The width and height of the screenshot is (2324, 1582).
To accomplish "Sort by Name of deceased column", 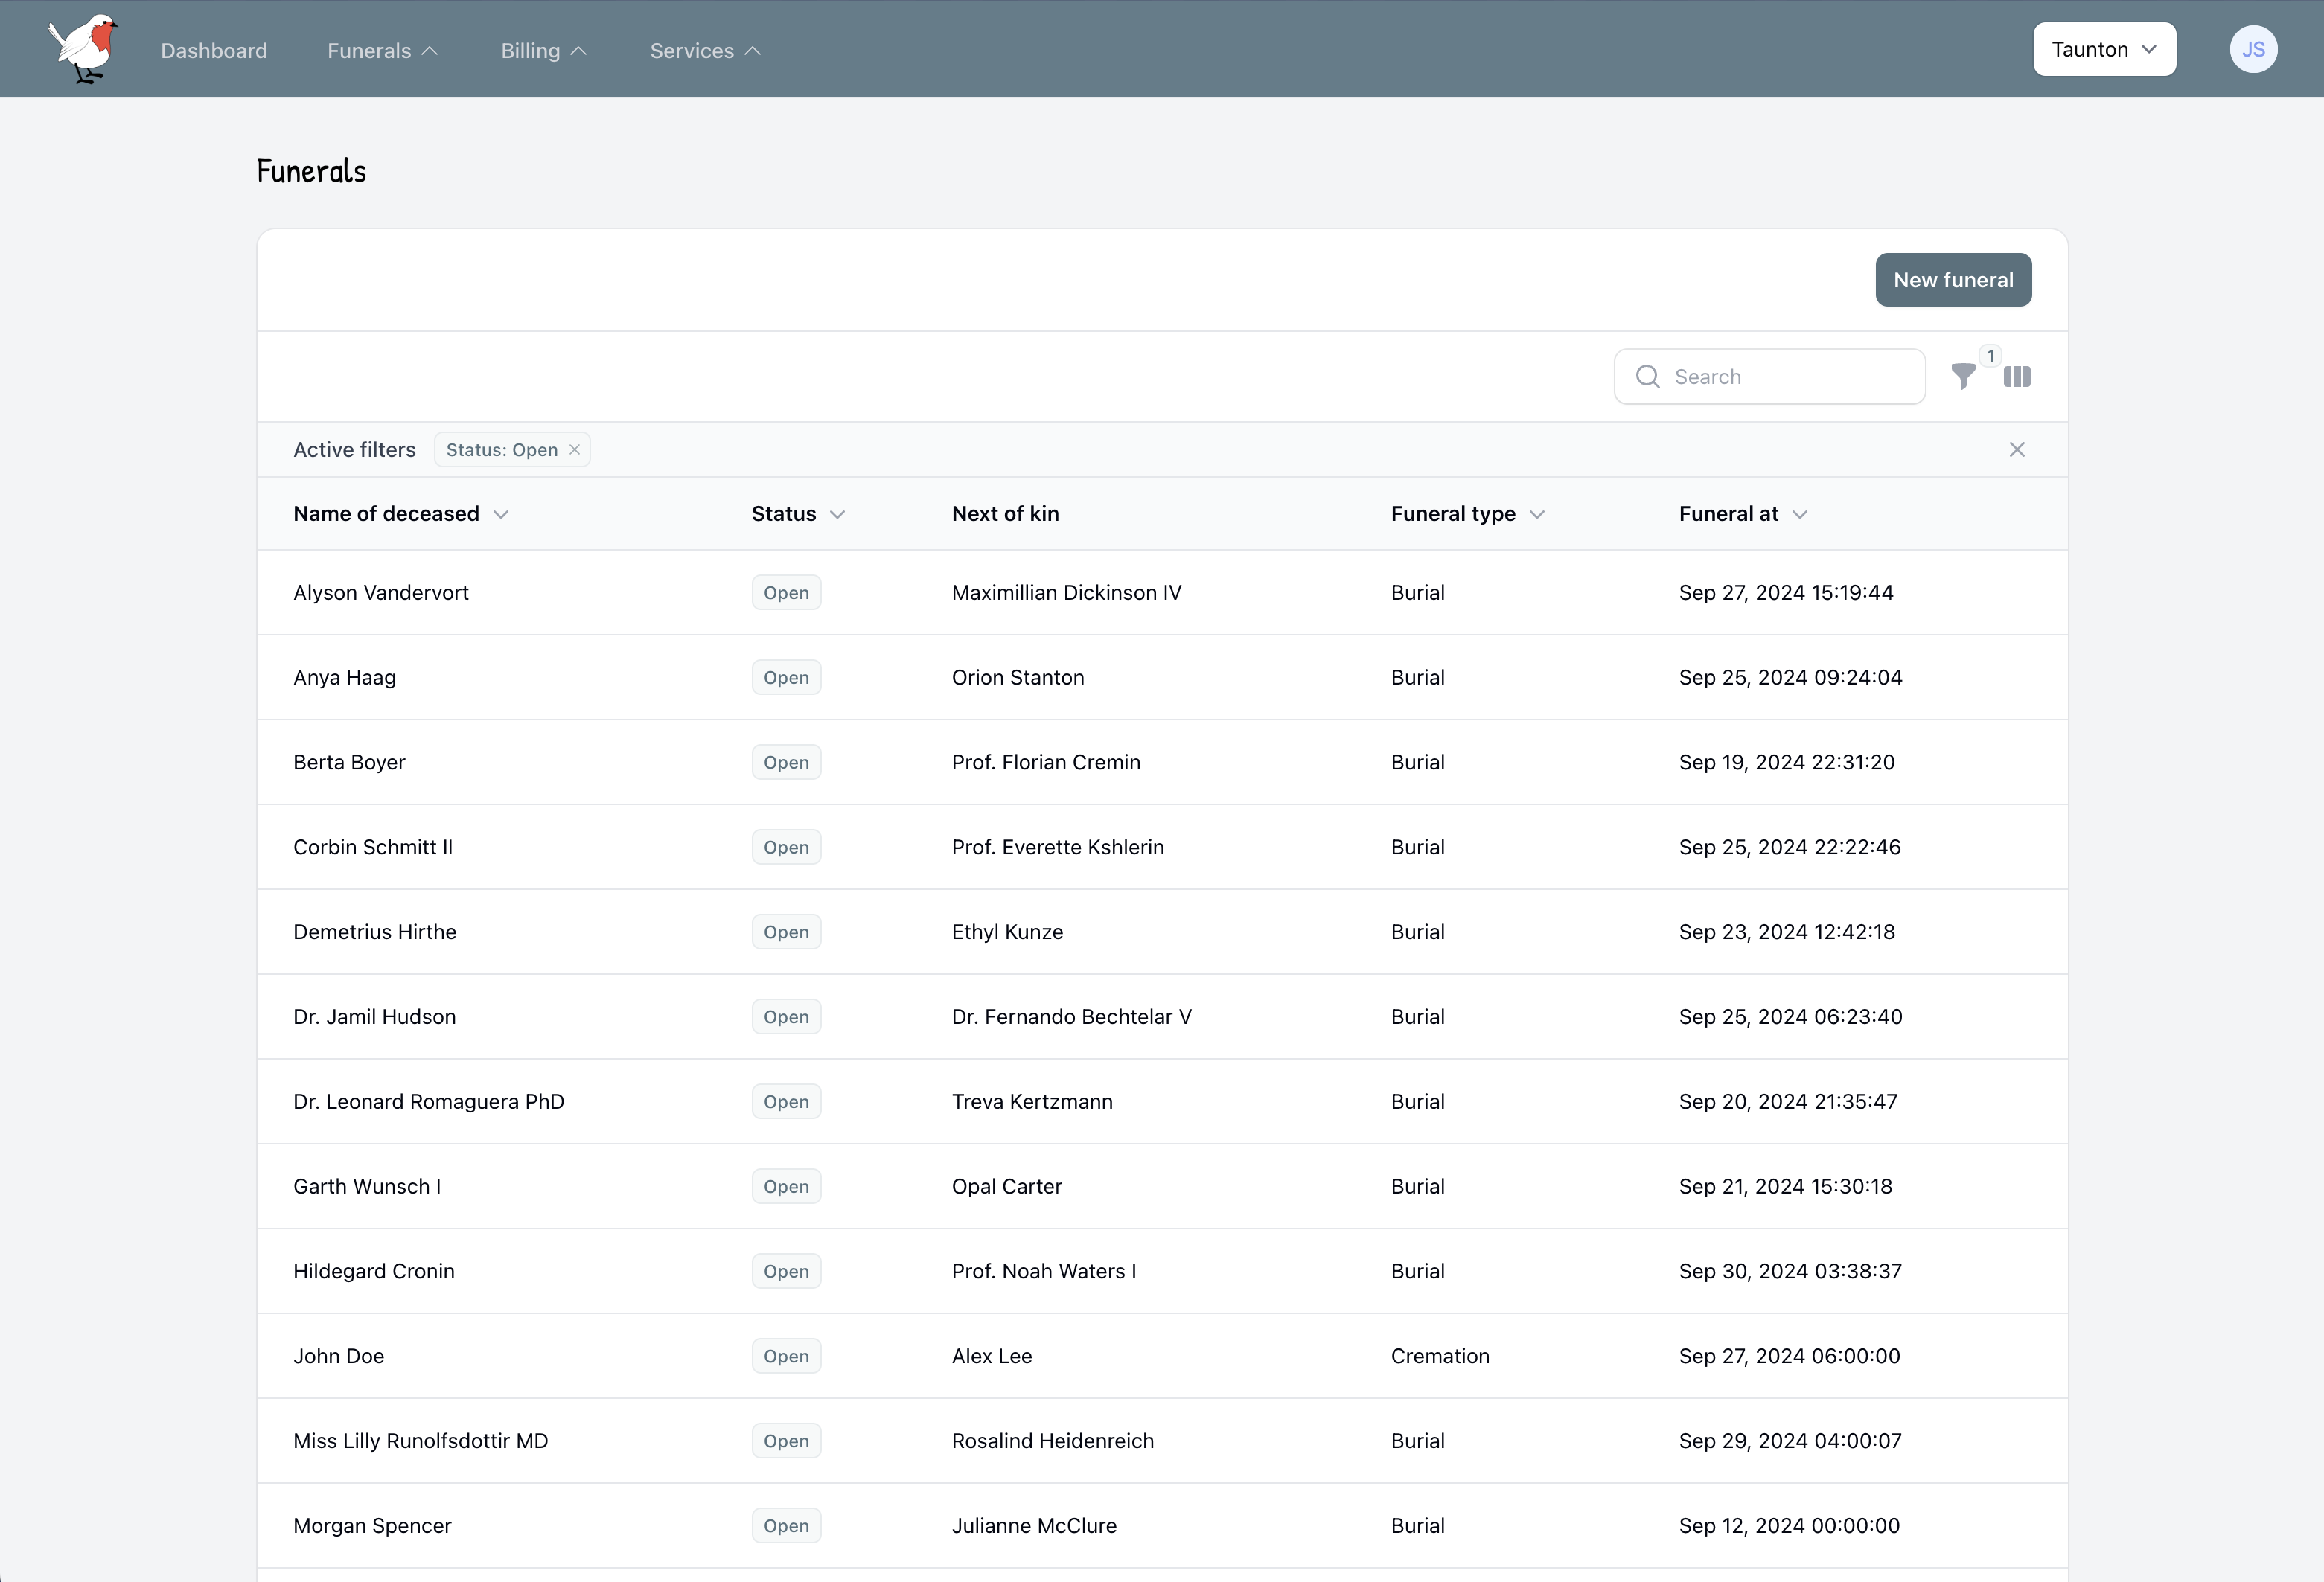I will [401, 513].
